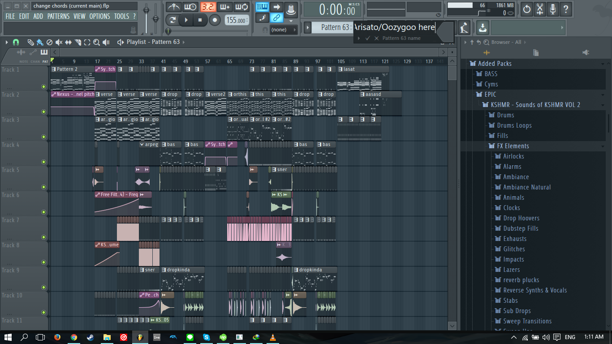Screen dimensions: 612x344
Task: Cancel the pattern rename with X
Action: [x=376, y=38]
